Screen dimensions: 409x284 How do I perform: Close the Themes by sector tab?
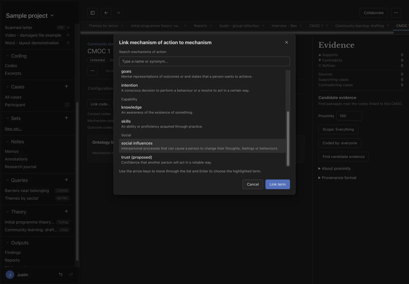coord(122,26)
